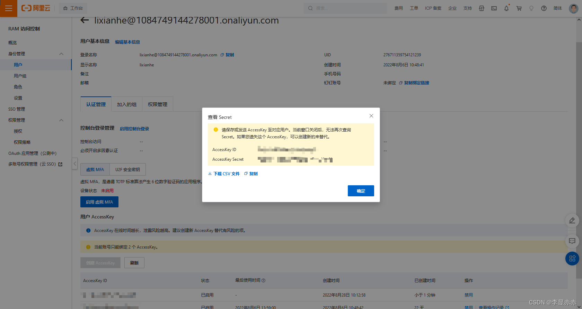Copy the login name with 复制
Viewport: 582px width, 309px height.
227,55
